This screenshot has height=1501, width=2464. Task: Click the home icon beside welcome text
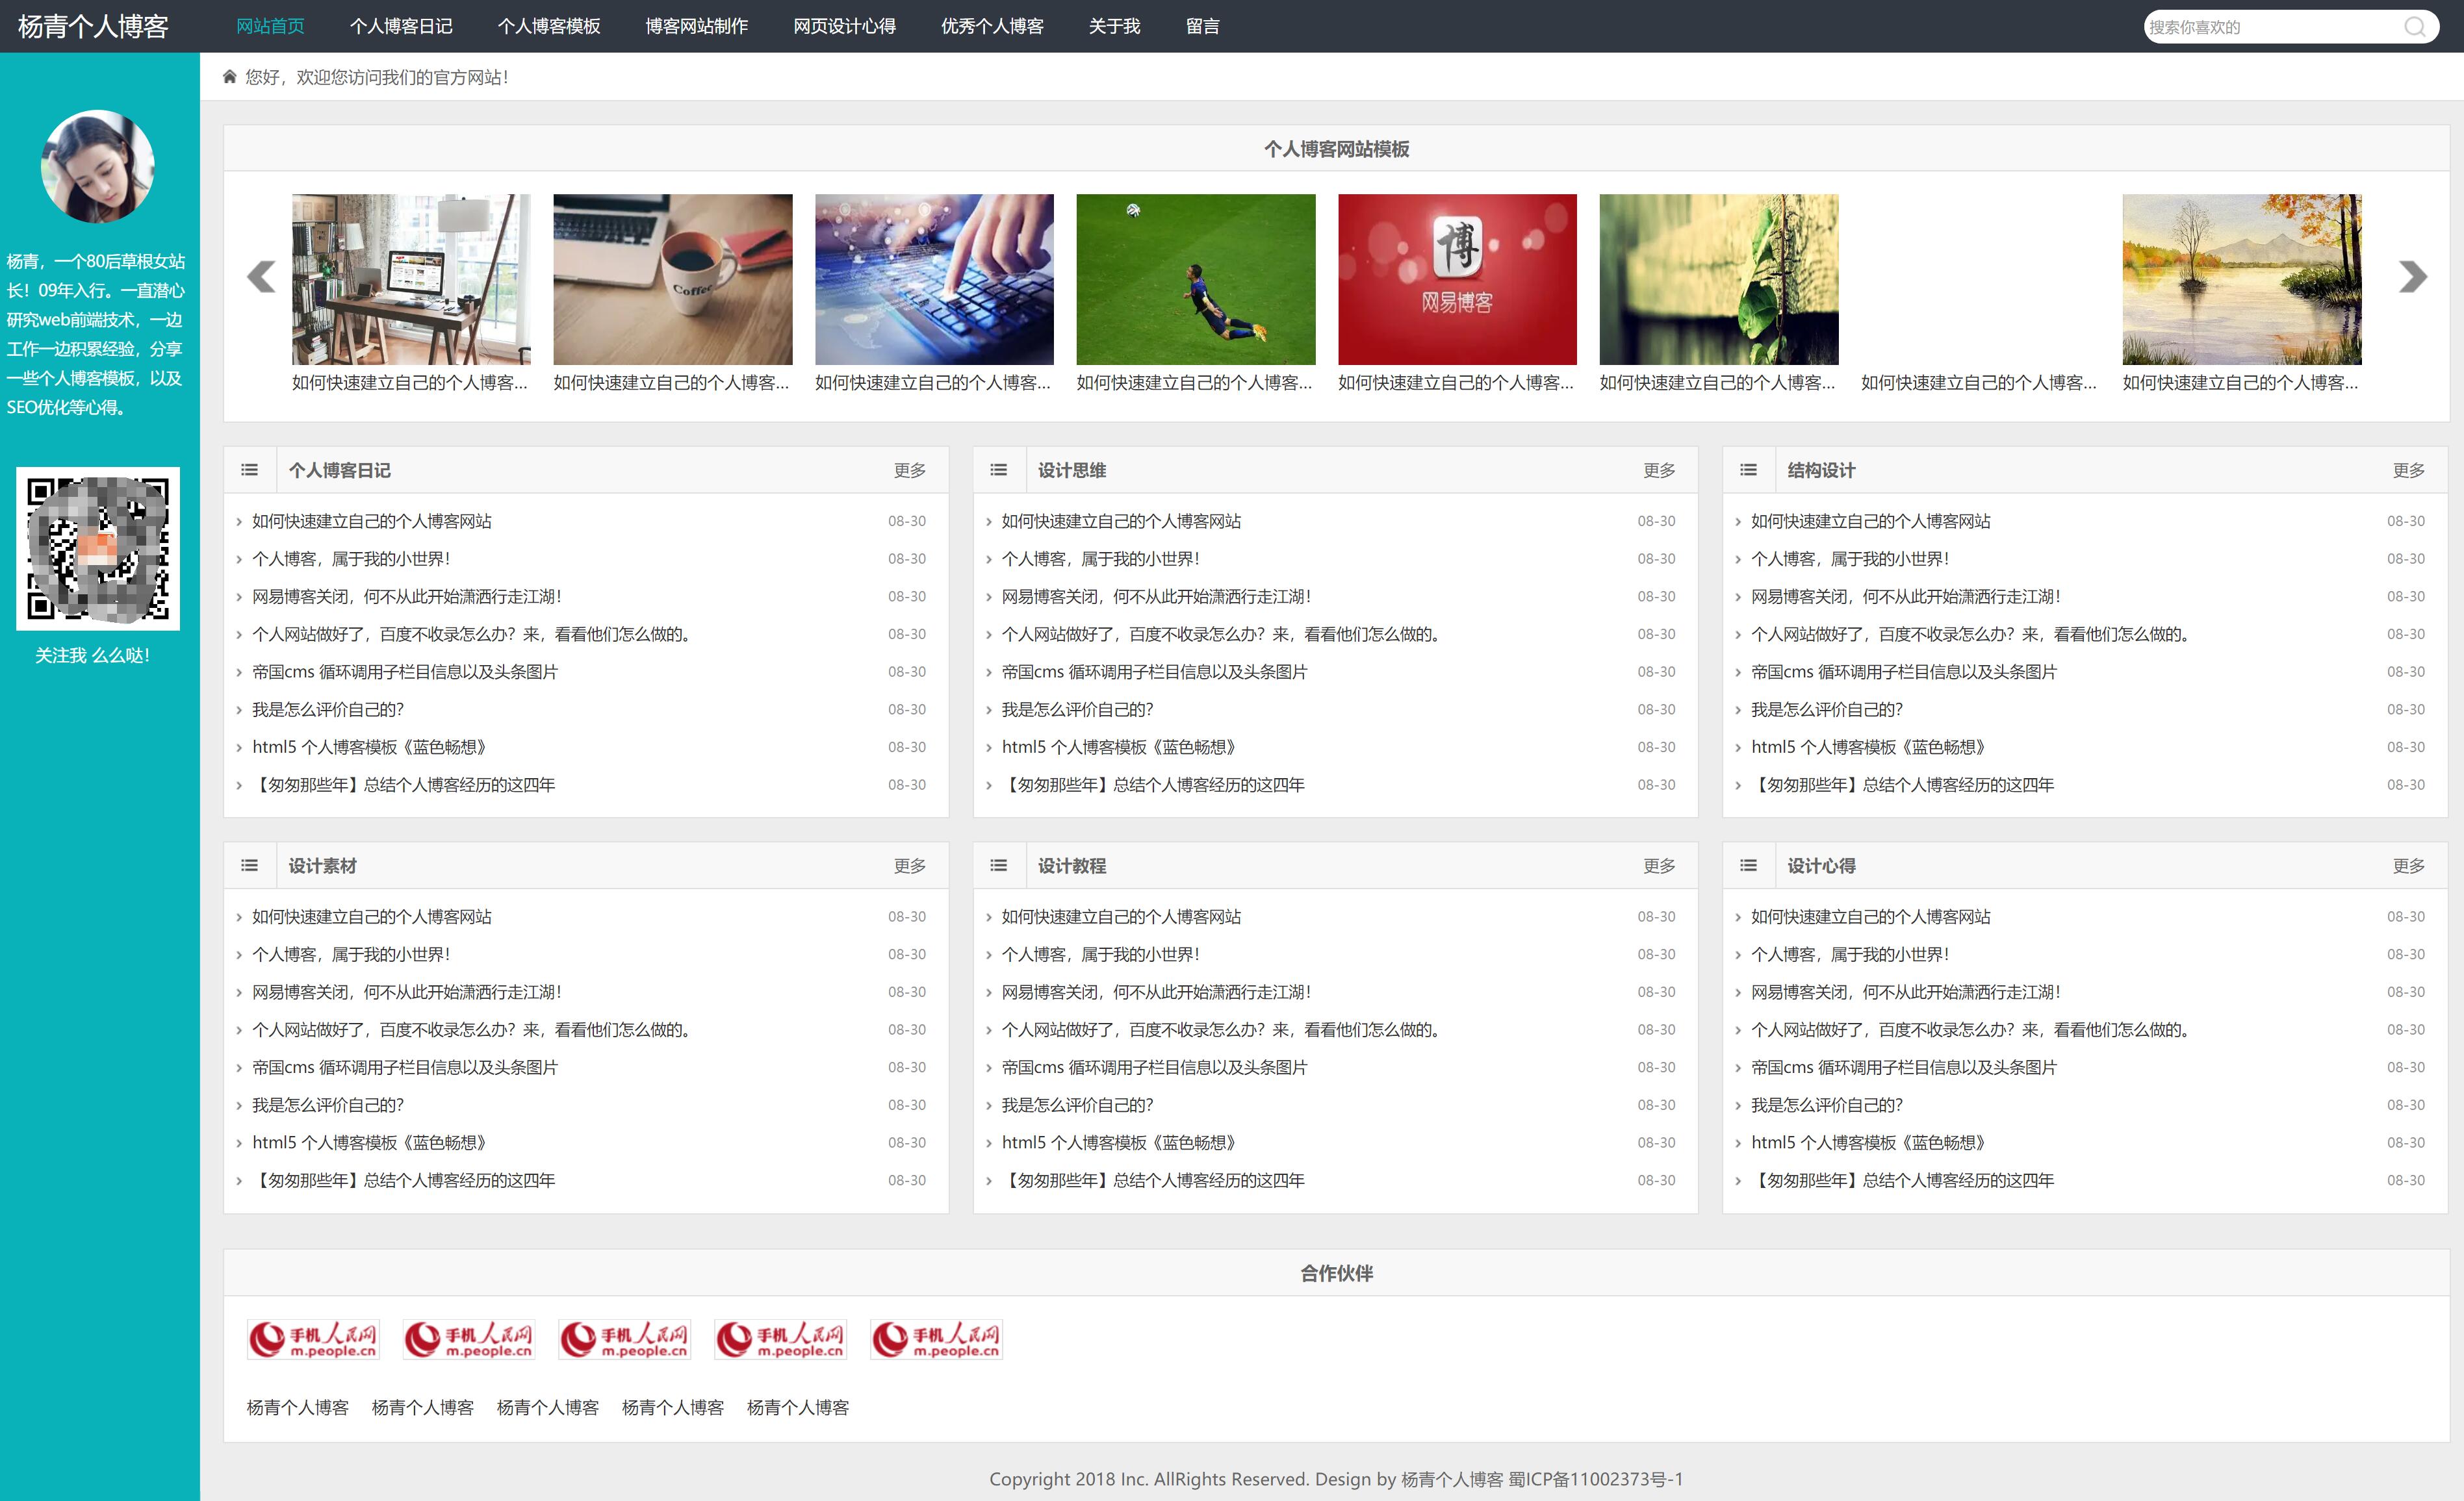click(x=230, y=77)
